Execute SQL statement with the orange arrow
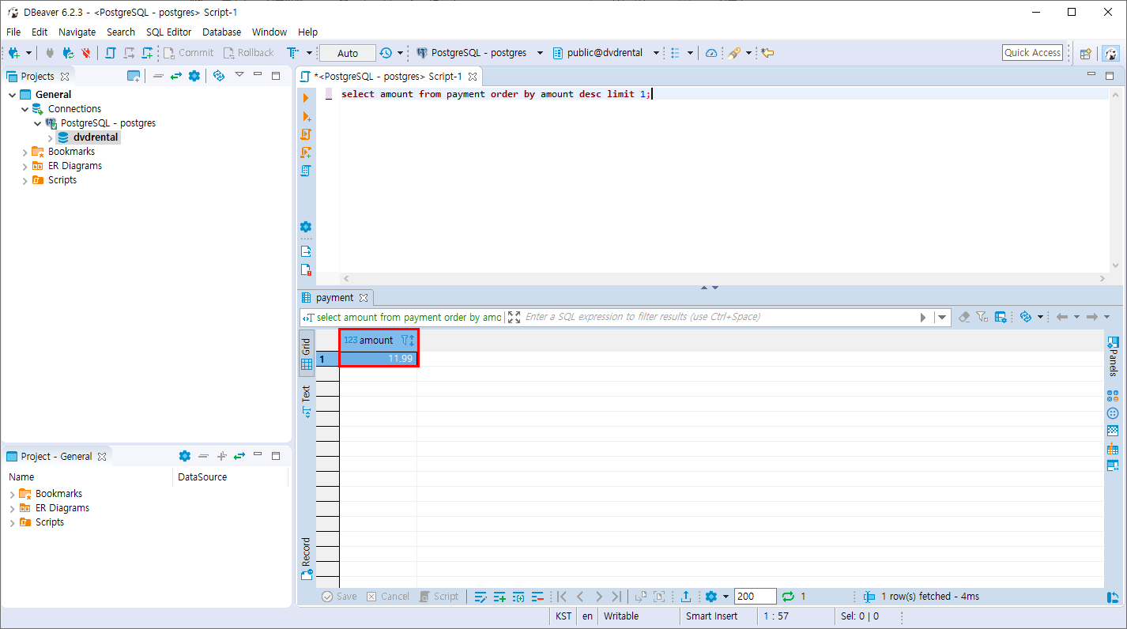This screenshot has height=629, width=1127. click(306, 98)
